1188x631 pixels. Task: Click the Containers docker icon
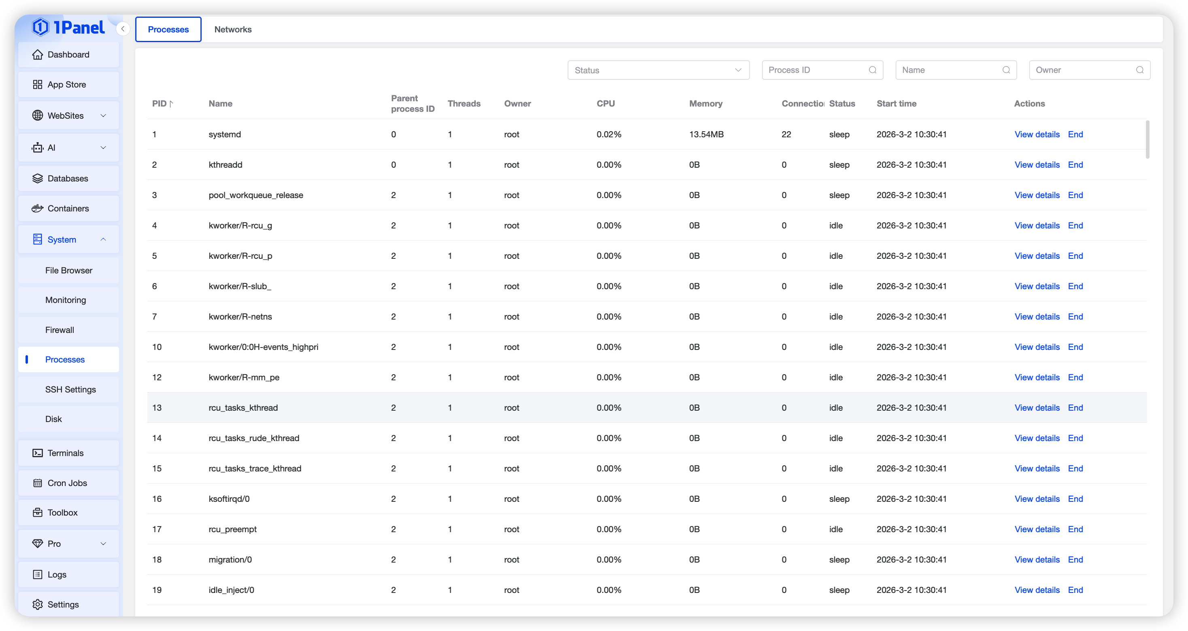click(x=37, y=209)
